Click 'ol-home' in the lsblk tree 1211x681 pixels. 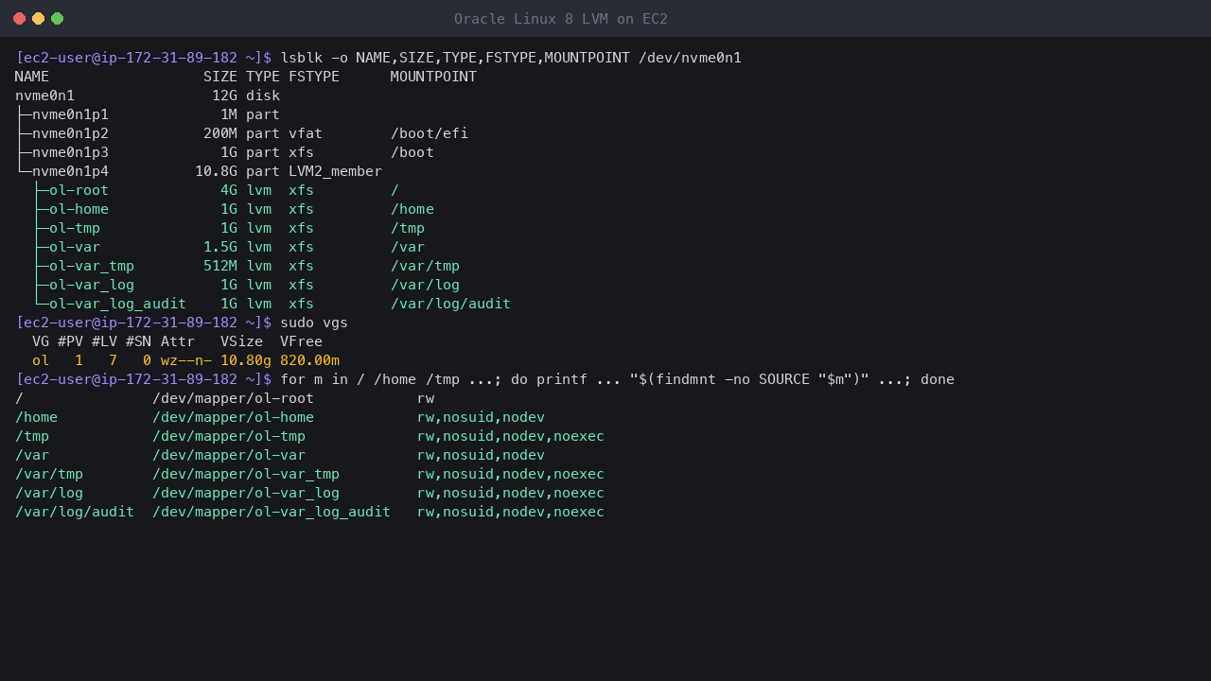pos(79,209)
